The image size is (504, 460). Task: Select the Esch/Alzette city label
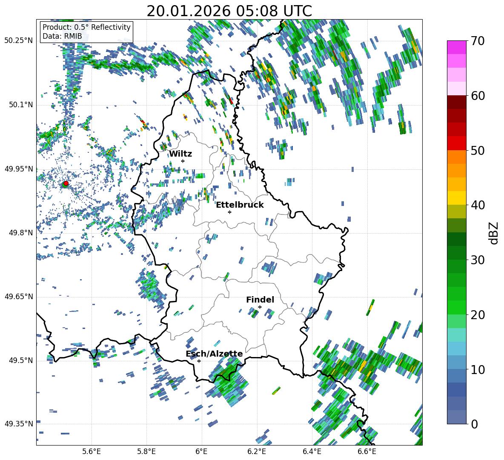coord(215,354)
